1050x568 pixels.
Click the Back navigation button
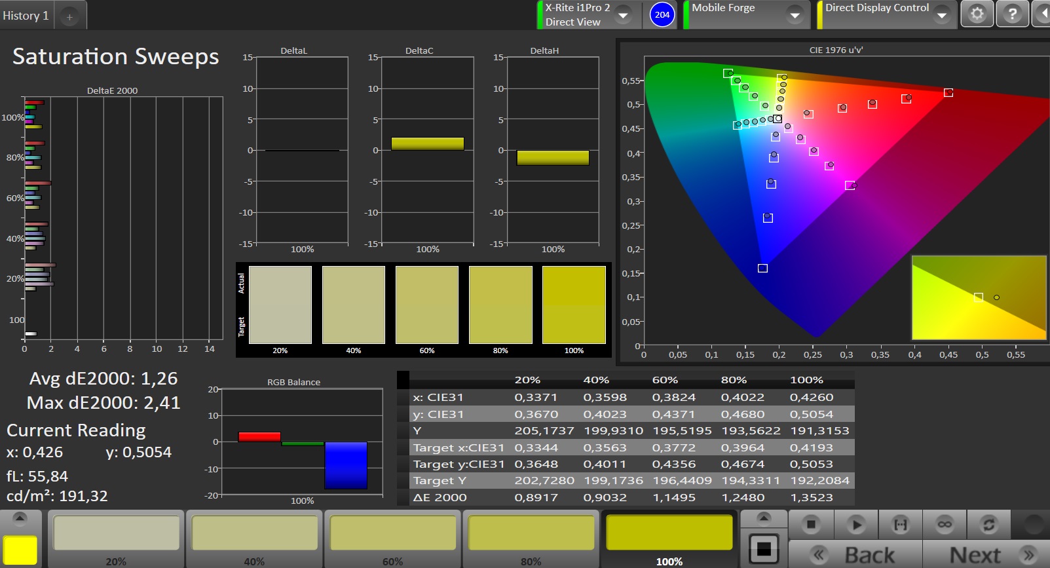point(855,555)
